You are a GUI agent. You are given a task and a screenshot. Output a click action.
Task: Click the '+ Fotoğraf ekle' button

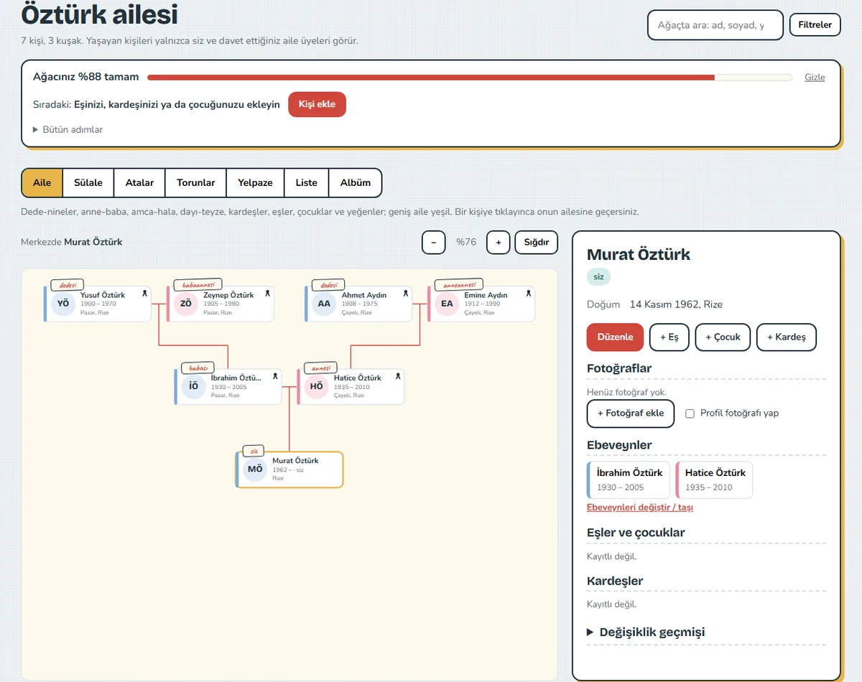[631, 414]
